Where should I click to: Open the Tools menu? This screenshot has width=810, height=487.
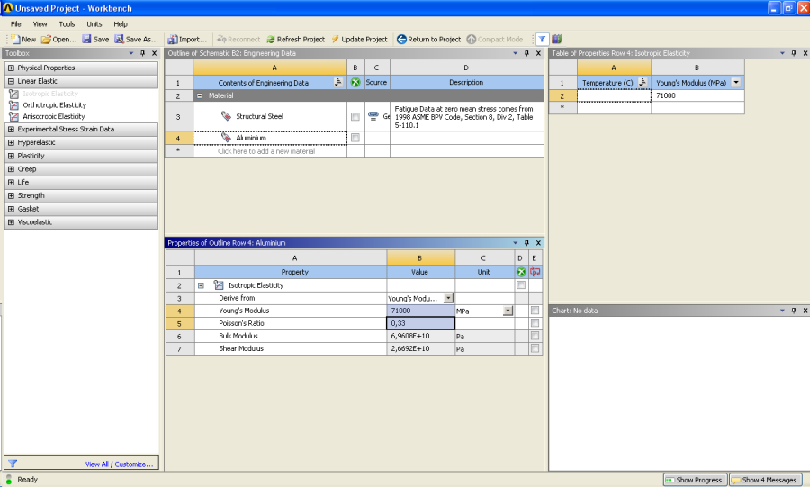pyautogui.click(x=67, y=23)
